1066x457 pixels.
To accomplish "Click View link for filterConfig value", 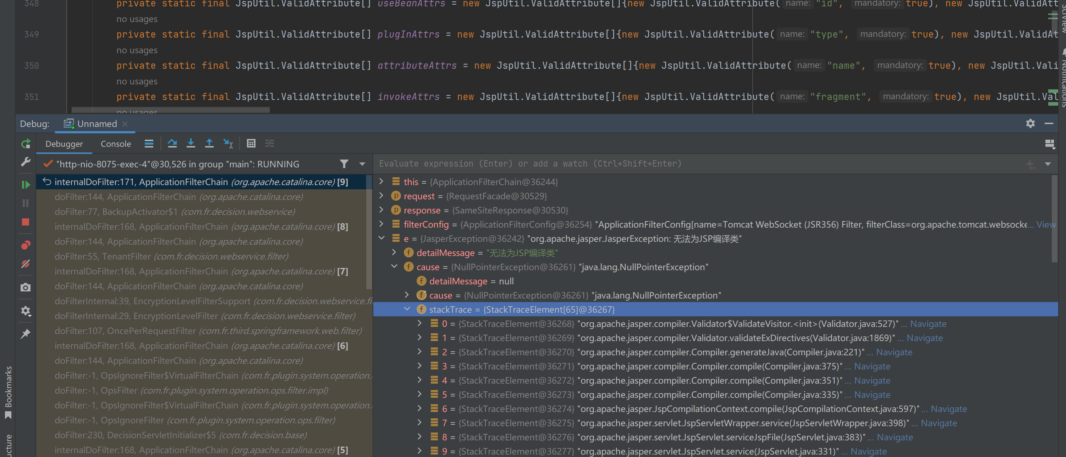I will click(x=1046, y=224).
